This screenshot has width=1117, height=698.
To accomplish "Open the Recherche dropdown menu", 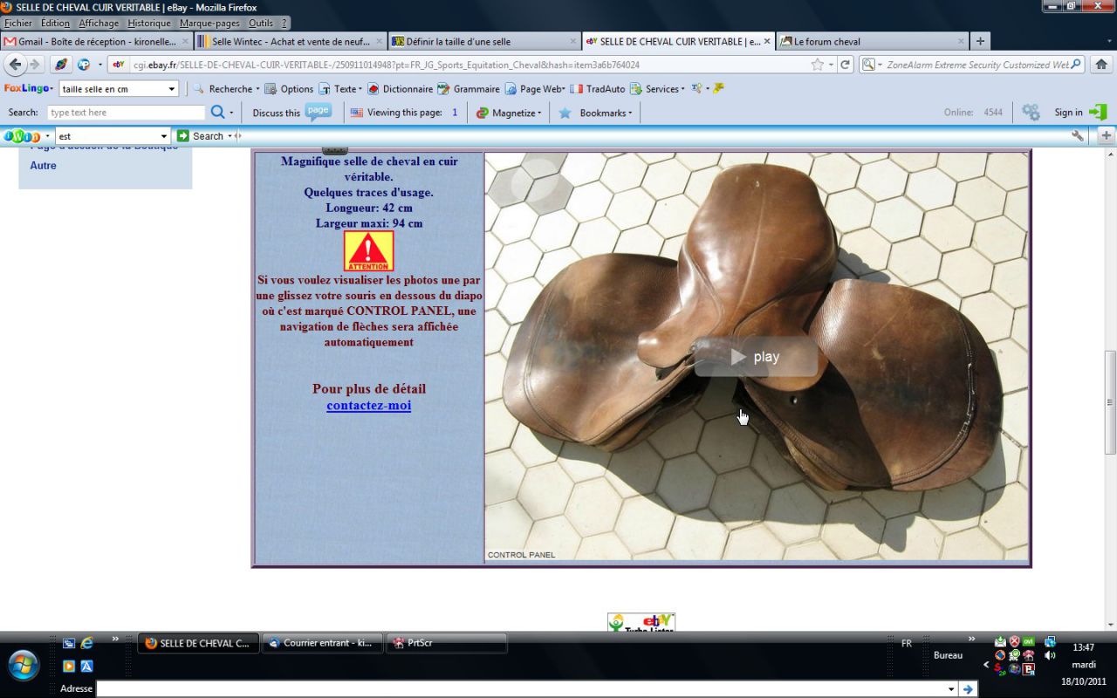I will tap(226, 89).
